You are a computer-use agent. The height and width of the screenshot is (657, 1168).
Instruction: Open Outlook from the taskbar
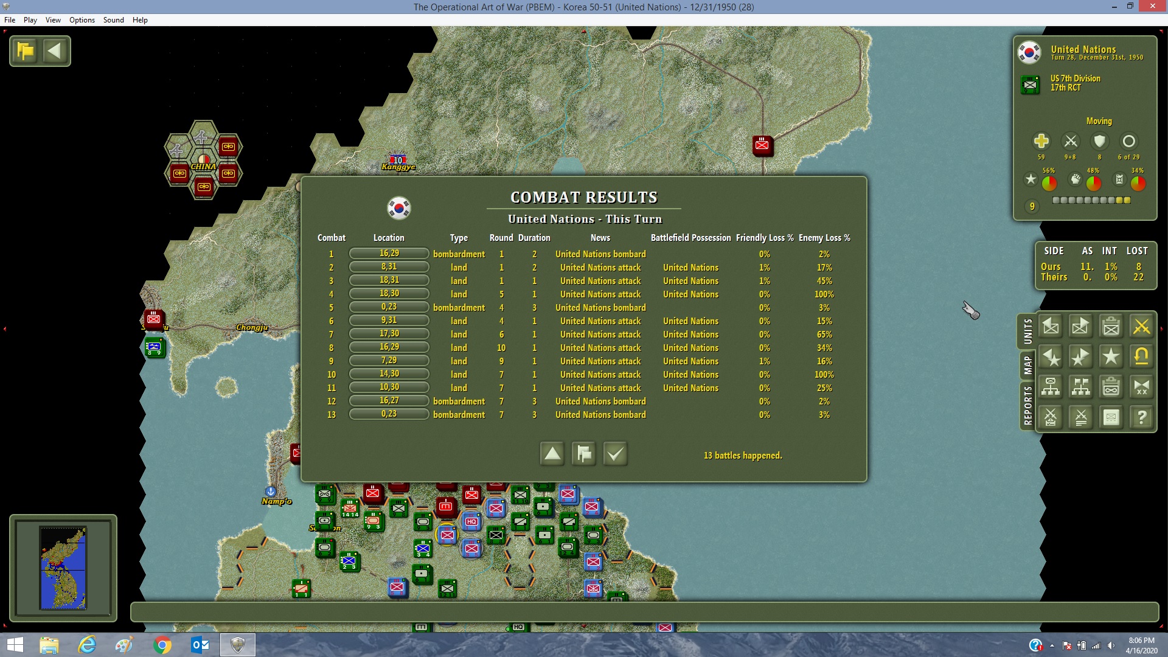click(200, 645)
